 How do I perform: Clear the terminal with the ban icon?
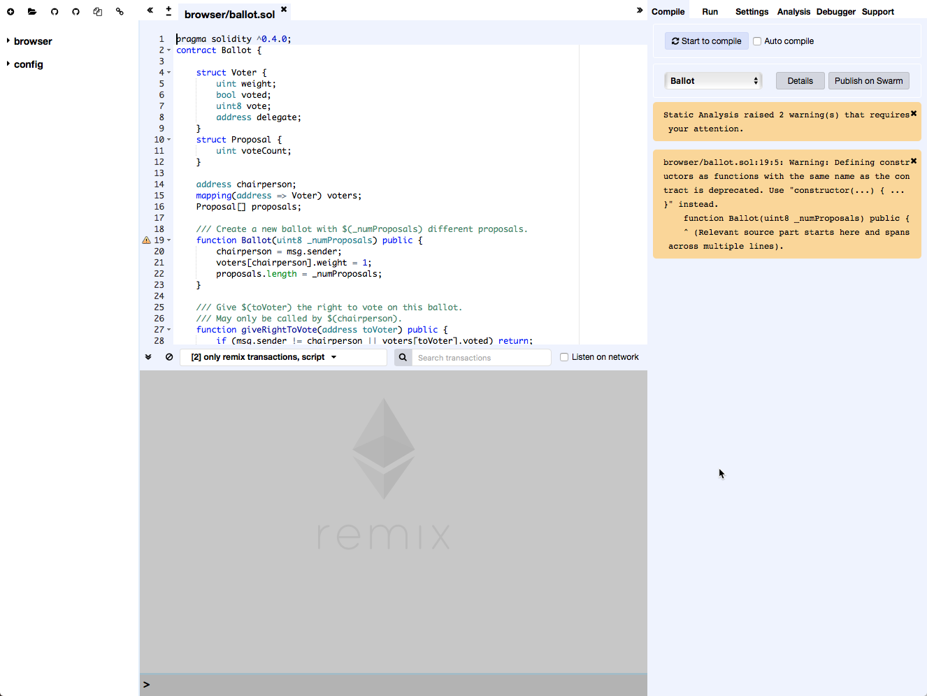tap(169, 357)
